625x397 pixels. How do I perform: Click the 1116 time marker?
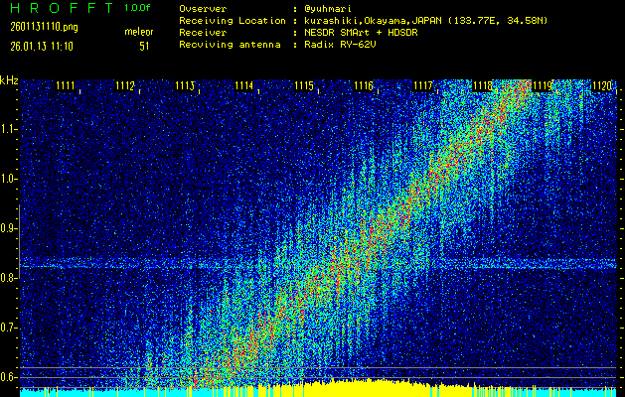click(364, 86)
